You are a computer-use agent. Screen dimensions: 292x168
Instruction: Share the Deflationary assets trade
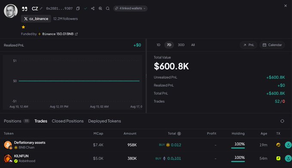288,145
